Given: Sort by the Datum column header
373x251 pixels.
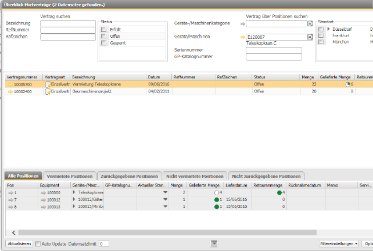Looking at the screenshot, I should 153,77.
